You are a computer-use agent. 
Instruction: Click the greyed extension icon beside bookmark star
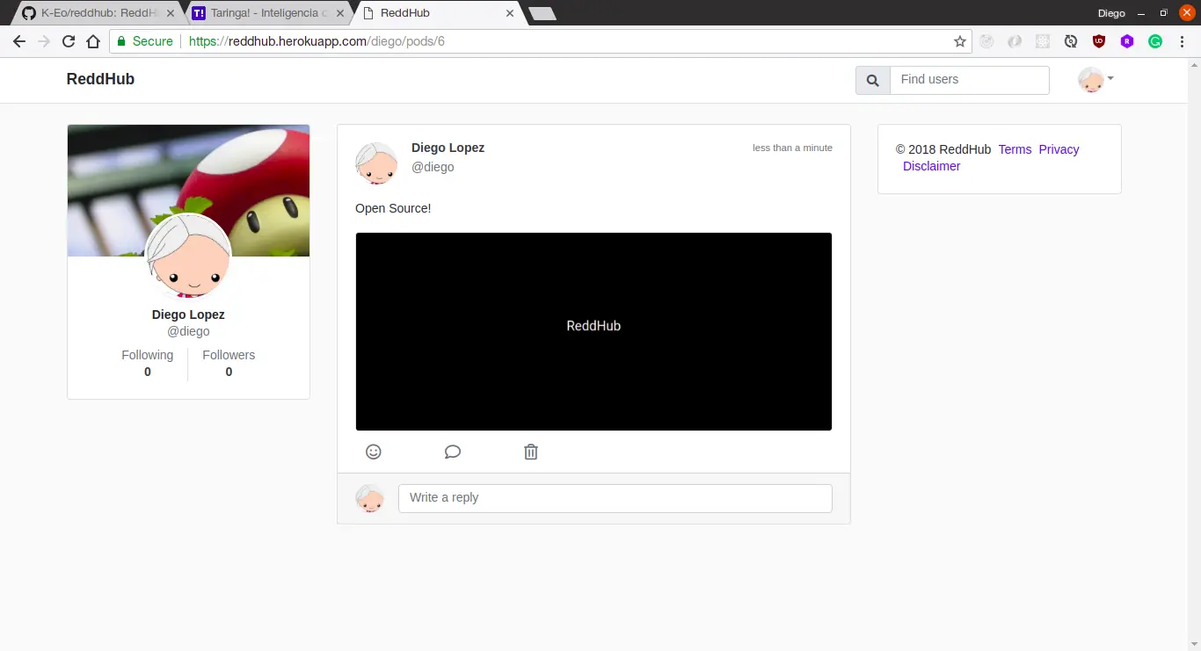(986, 41)
